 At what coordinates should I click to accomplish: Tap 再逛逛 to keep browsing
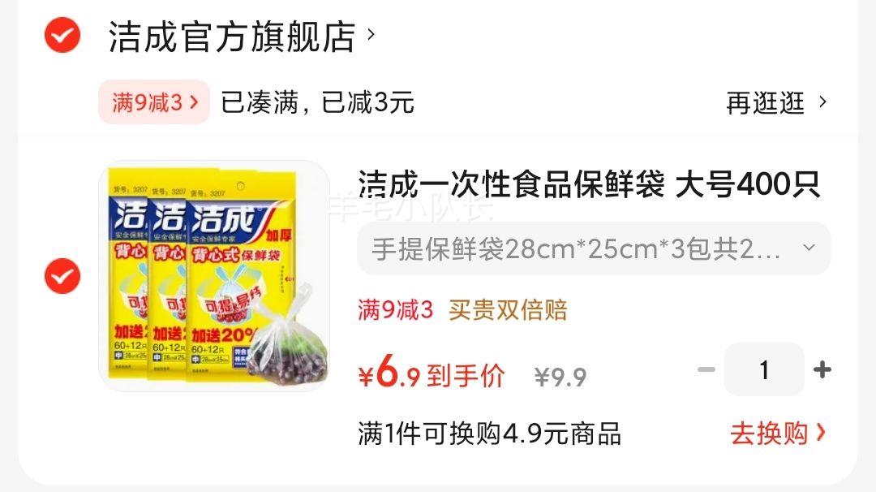(x=766, y=103)
